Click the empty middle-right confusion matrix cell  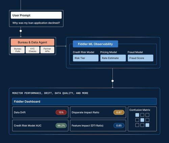[x=147, y=120]
